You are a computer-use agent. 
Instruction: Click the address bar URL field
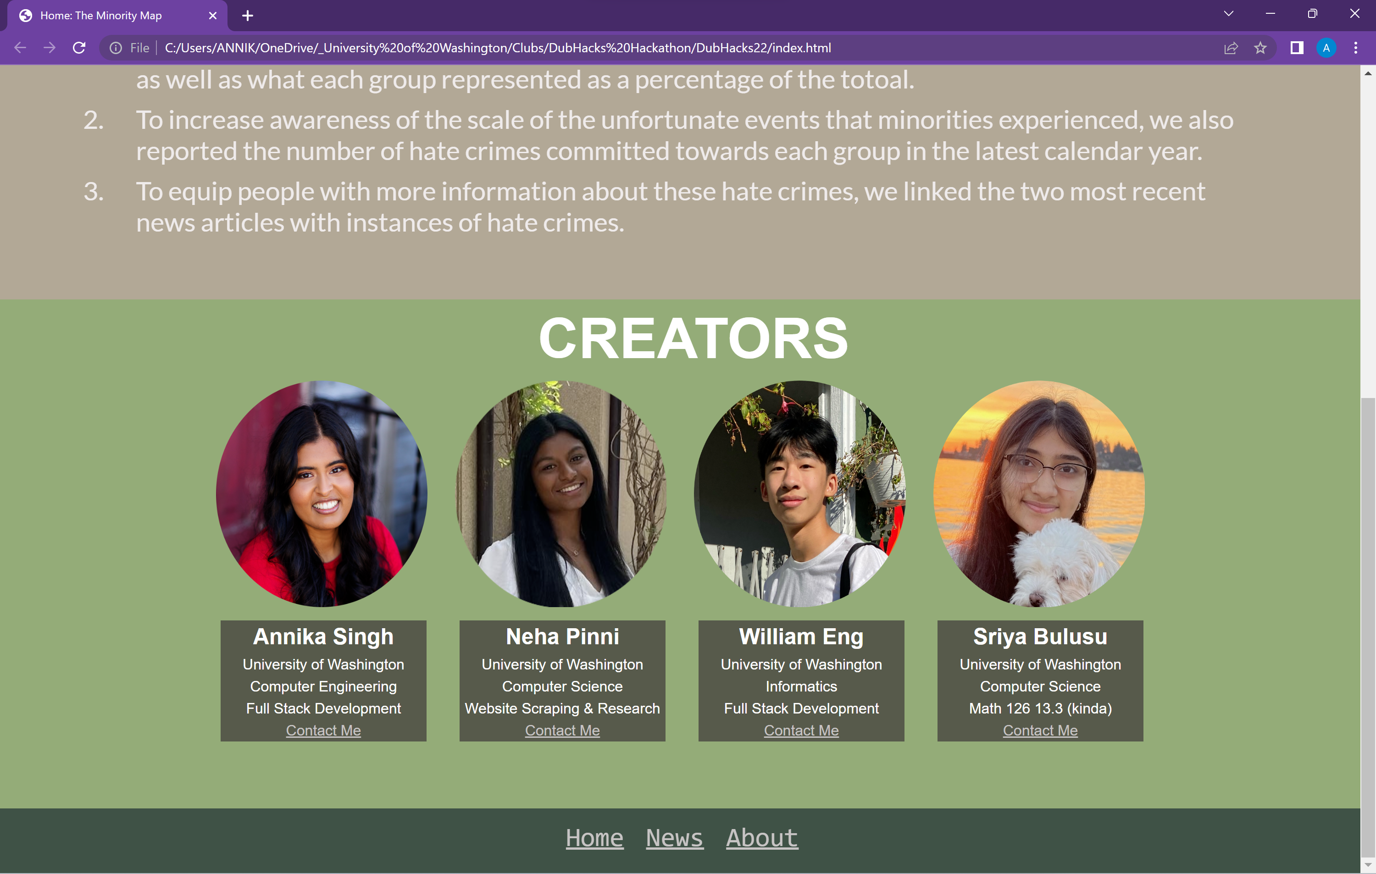coord(497,48)
